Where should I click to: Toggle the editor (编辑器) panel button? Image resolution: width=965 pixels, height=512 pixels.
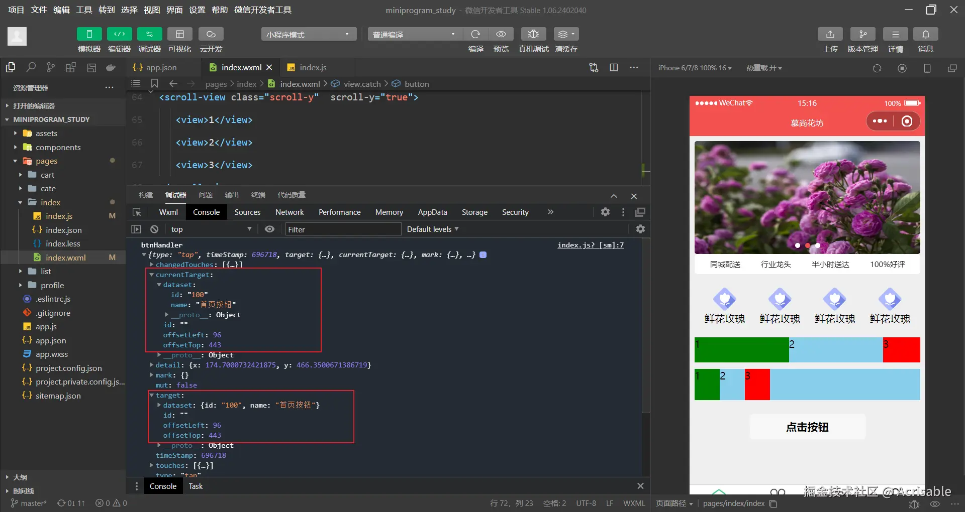point(119,34)
